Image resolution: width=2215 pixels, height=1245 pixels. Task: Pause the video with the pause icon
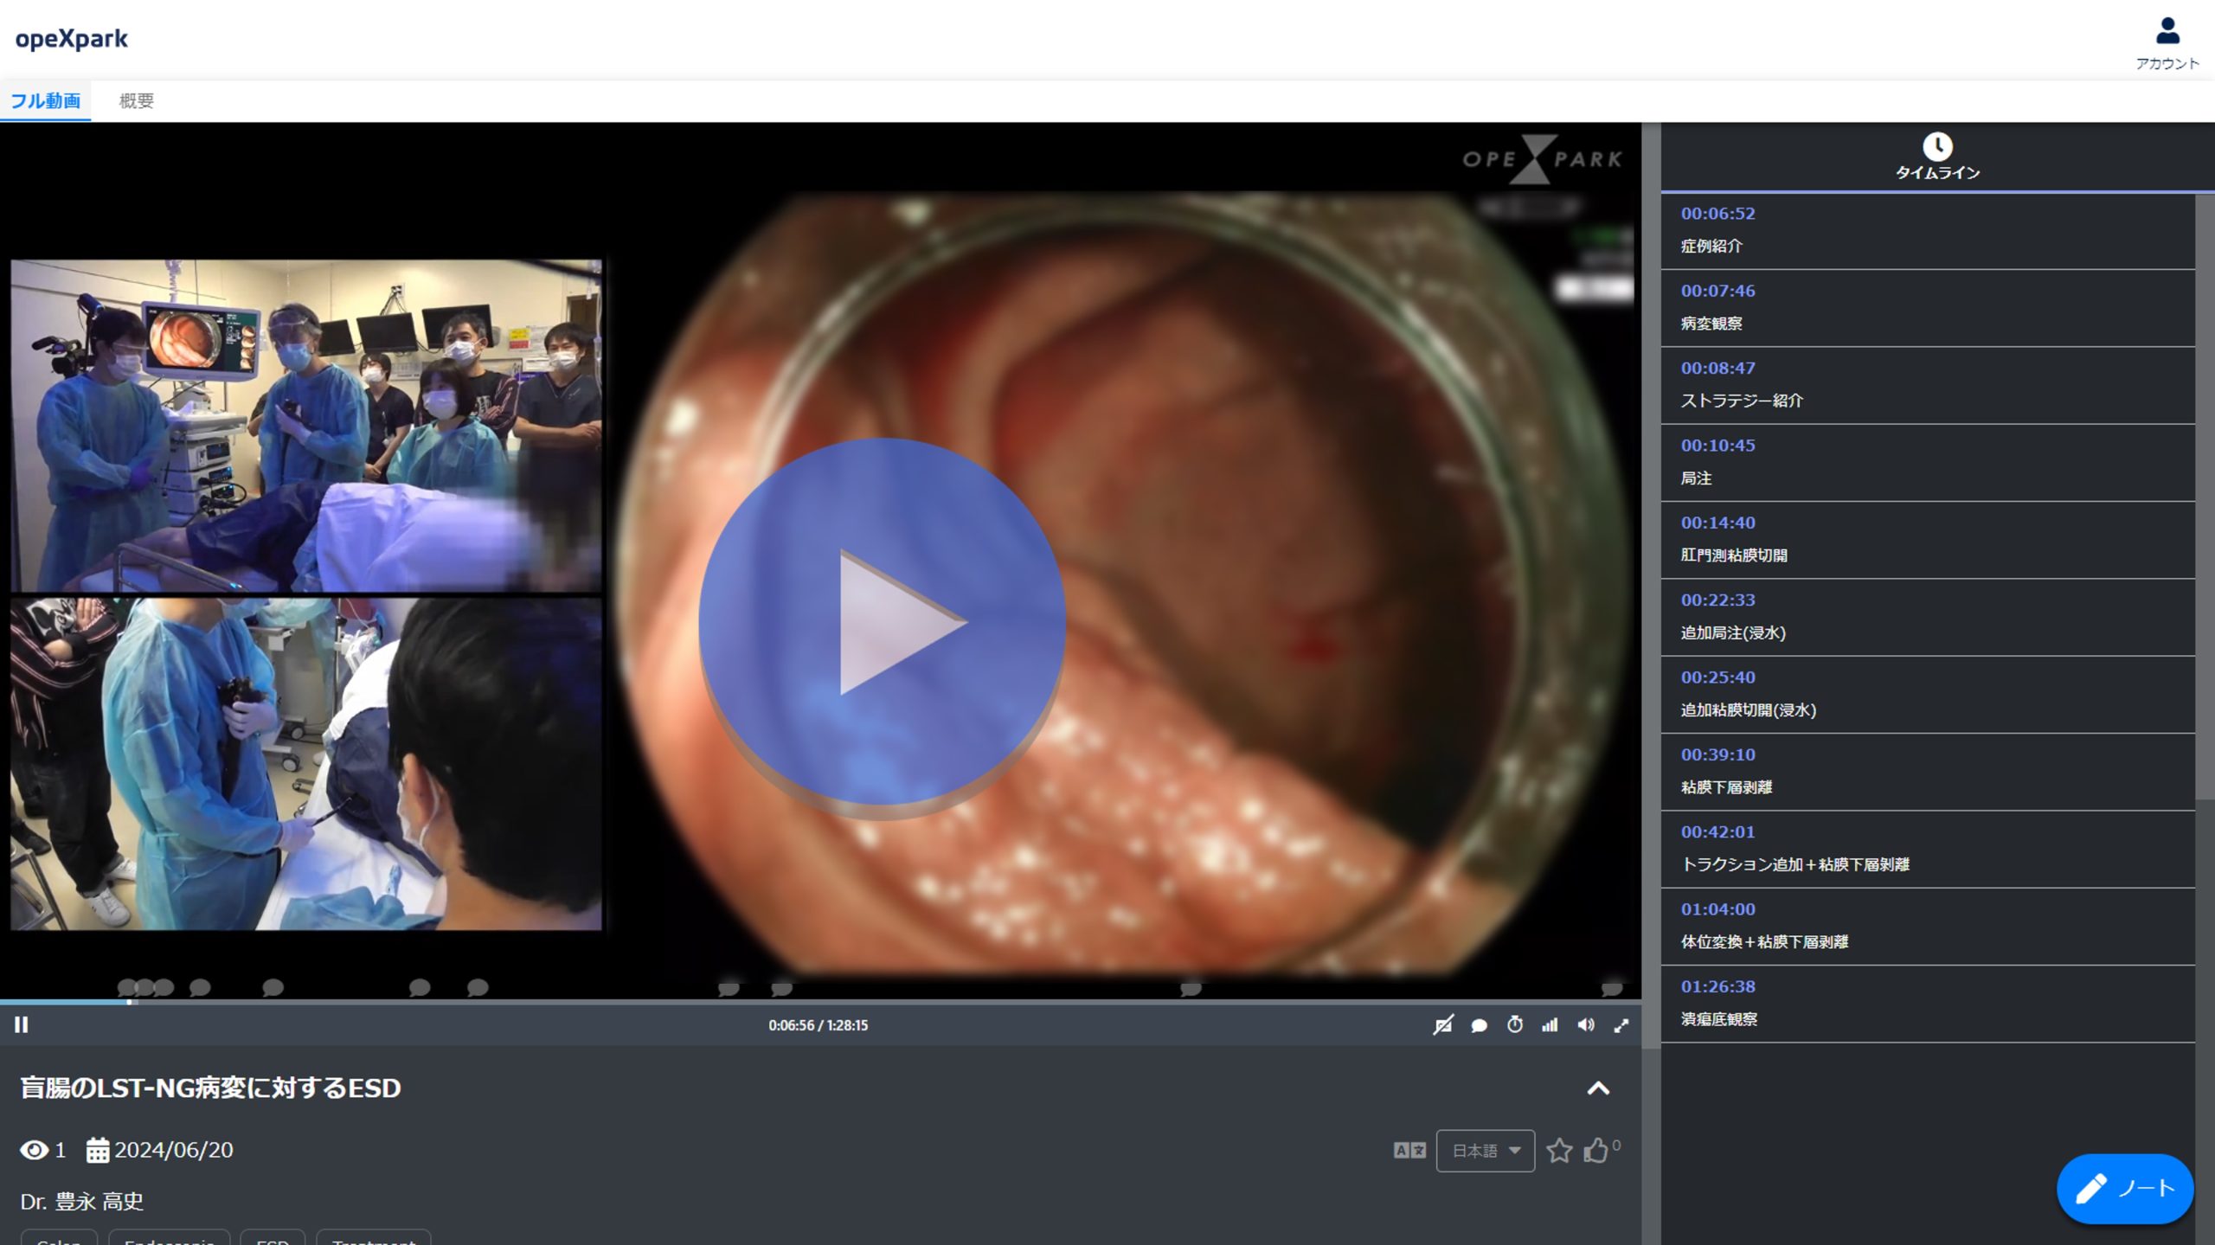click(22, 1024)
